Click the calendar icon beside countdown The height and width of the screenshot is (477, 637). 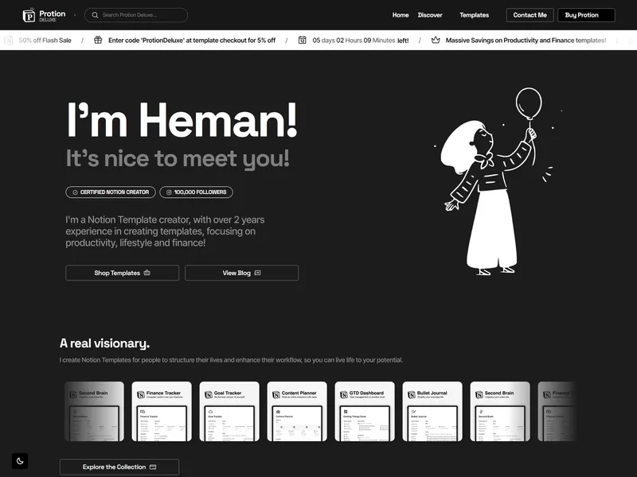(303, 40)
